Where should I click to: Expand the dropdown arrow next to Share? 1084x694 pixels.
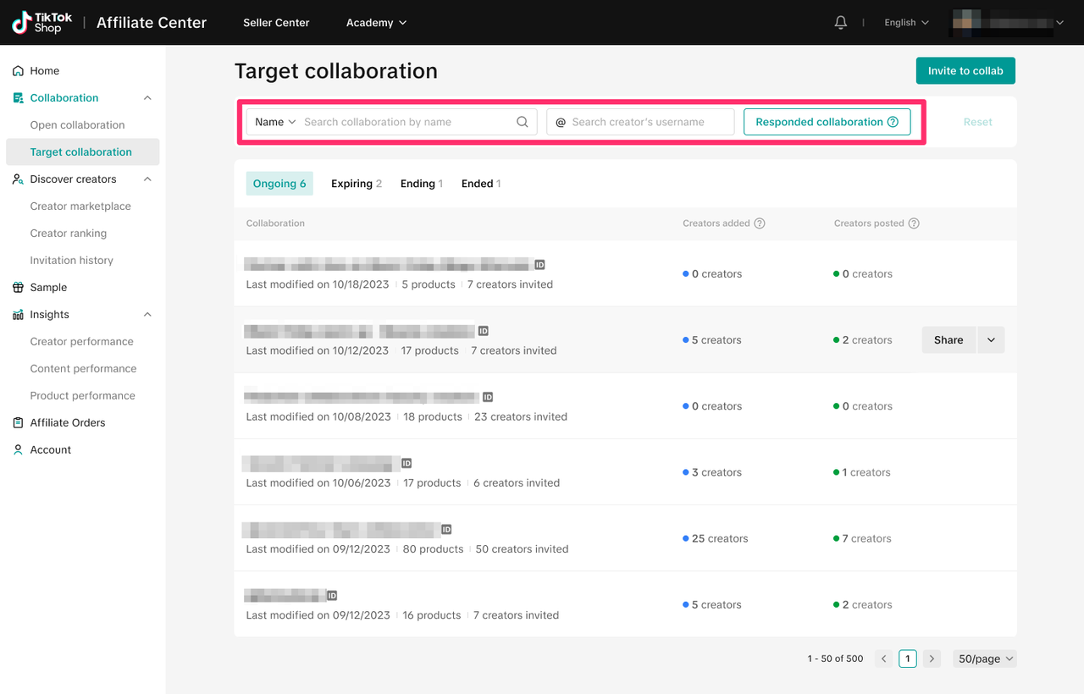pyautogui.click(x=991, y=340)
